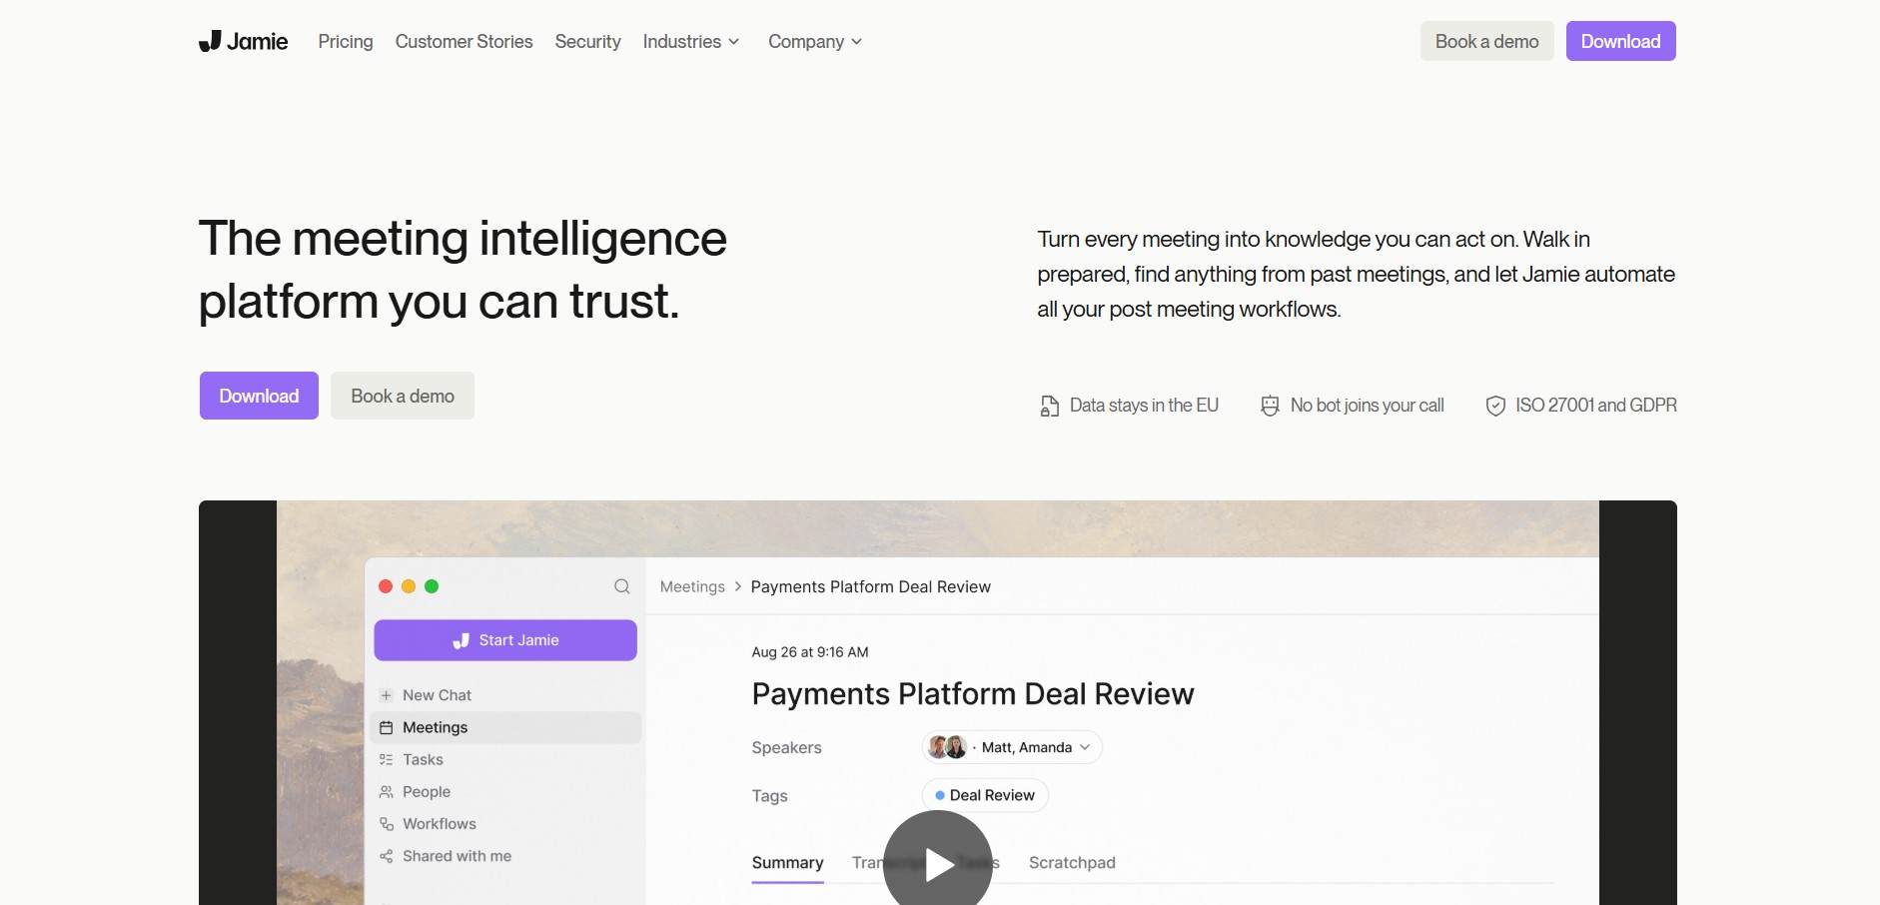This screenshot has width=1880, height=905.
Task: Open the Matt, Amanda speakers dropdown
Action: pos(1012,747)
